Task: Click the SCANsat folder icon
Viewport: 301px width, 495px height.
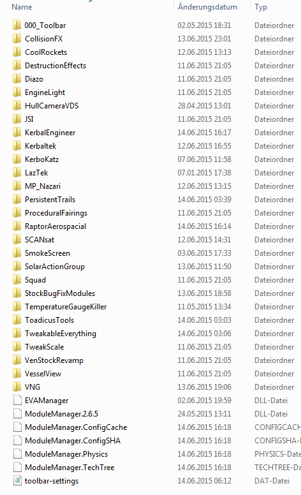Action: [17, 240]
